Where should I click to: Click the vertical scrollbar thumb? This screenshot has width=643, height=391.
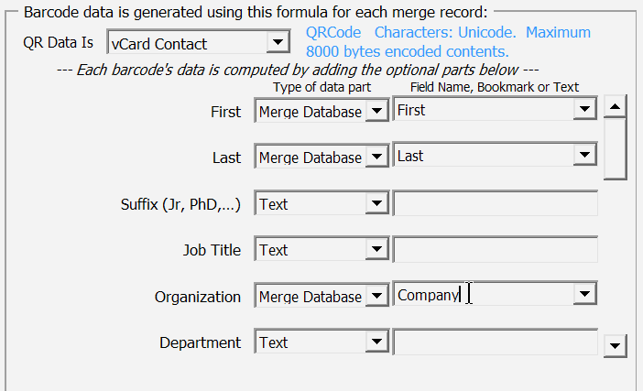[x=616, y=147]
